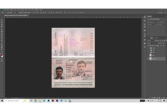
Task: Open the Clone Source panel icon
Action: 145,30
